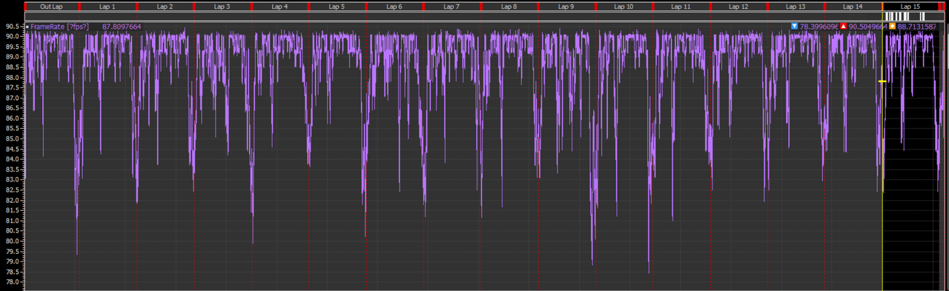Select the Lap 5 segment
949x291 pixels.
coord(337,6)
